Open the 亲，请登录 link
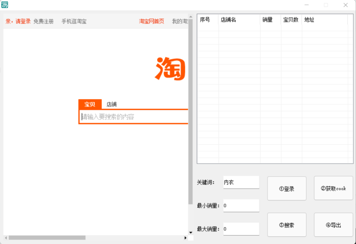356x244 pixels. click(18, 21)
